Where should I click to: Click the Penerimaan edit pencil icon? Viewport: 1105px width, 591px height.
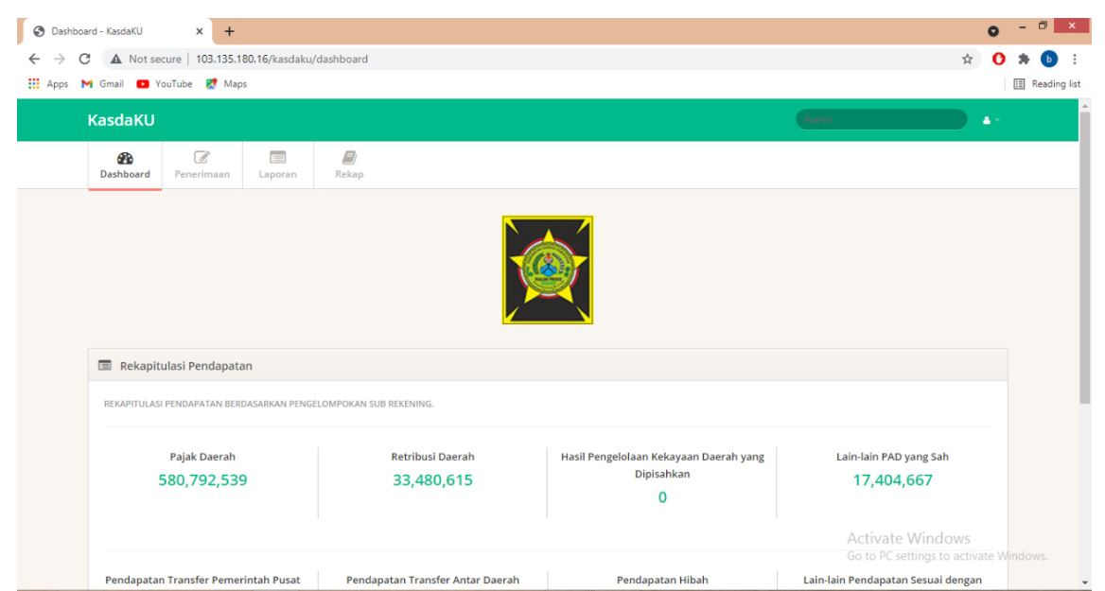click(x=202, y=157)
